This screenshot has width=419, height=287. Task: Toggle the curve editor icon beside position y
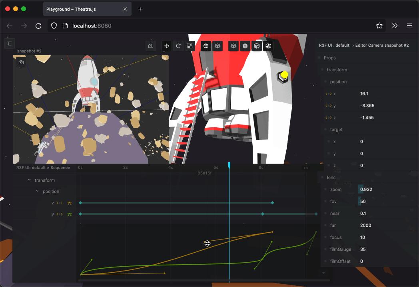[69, 214]
